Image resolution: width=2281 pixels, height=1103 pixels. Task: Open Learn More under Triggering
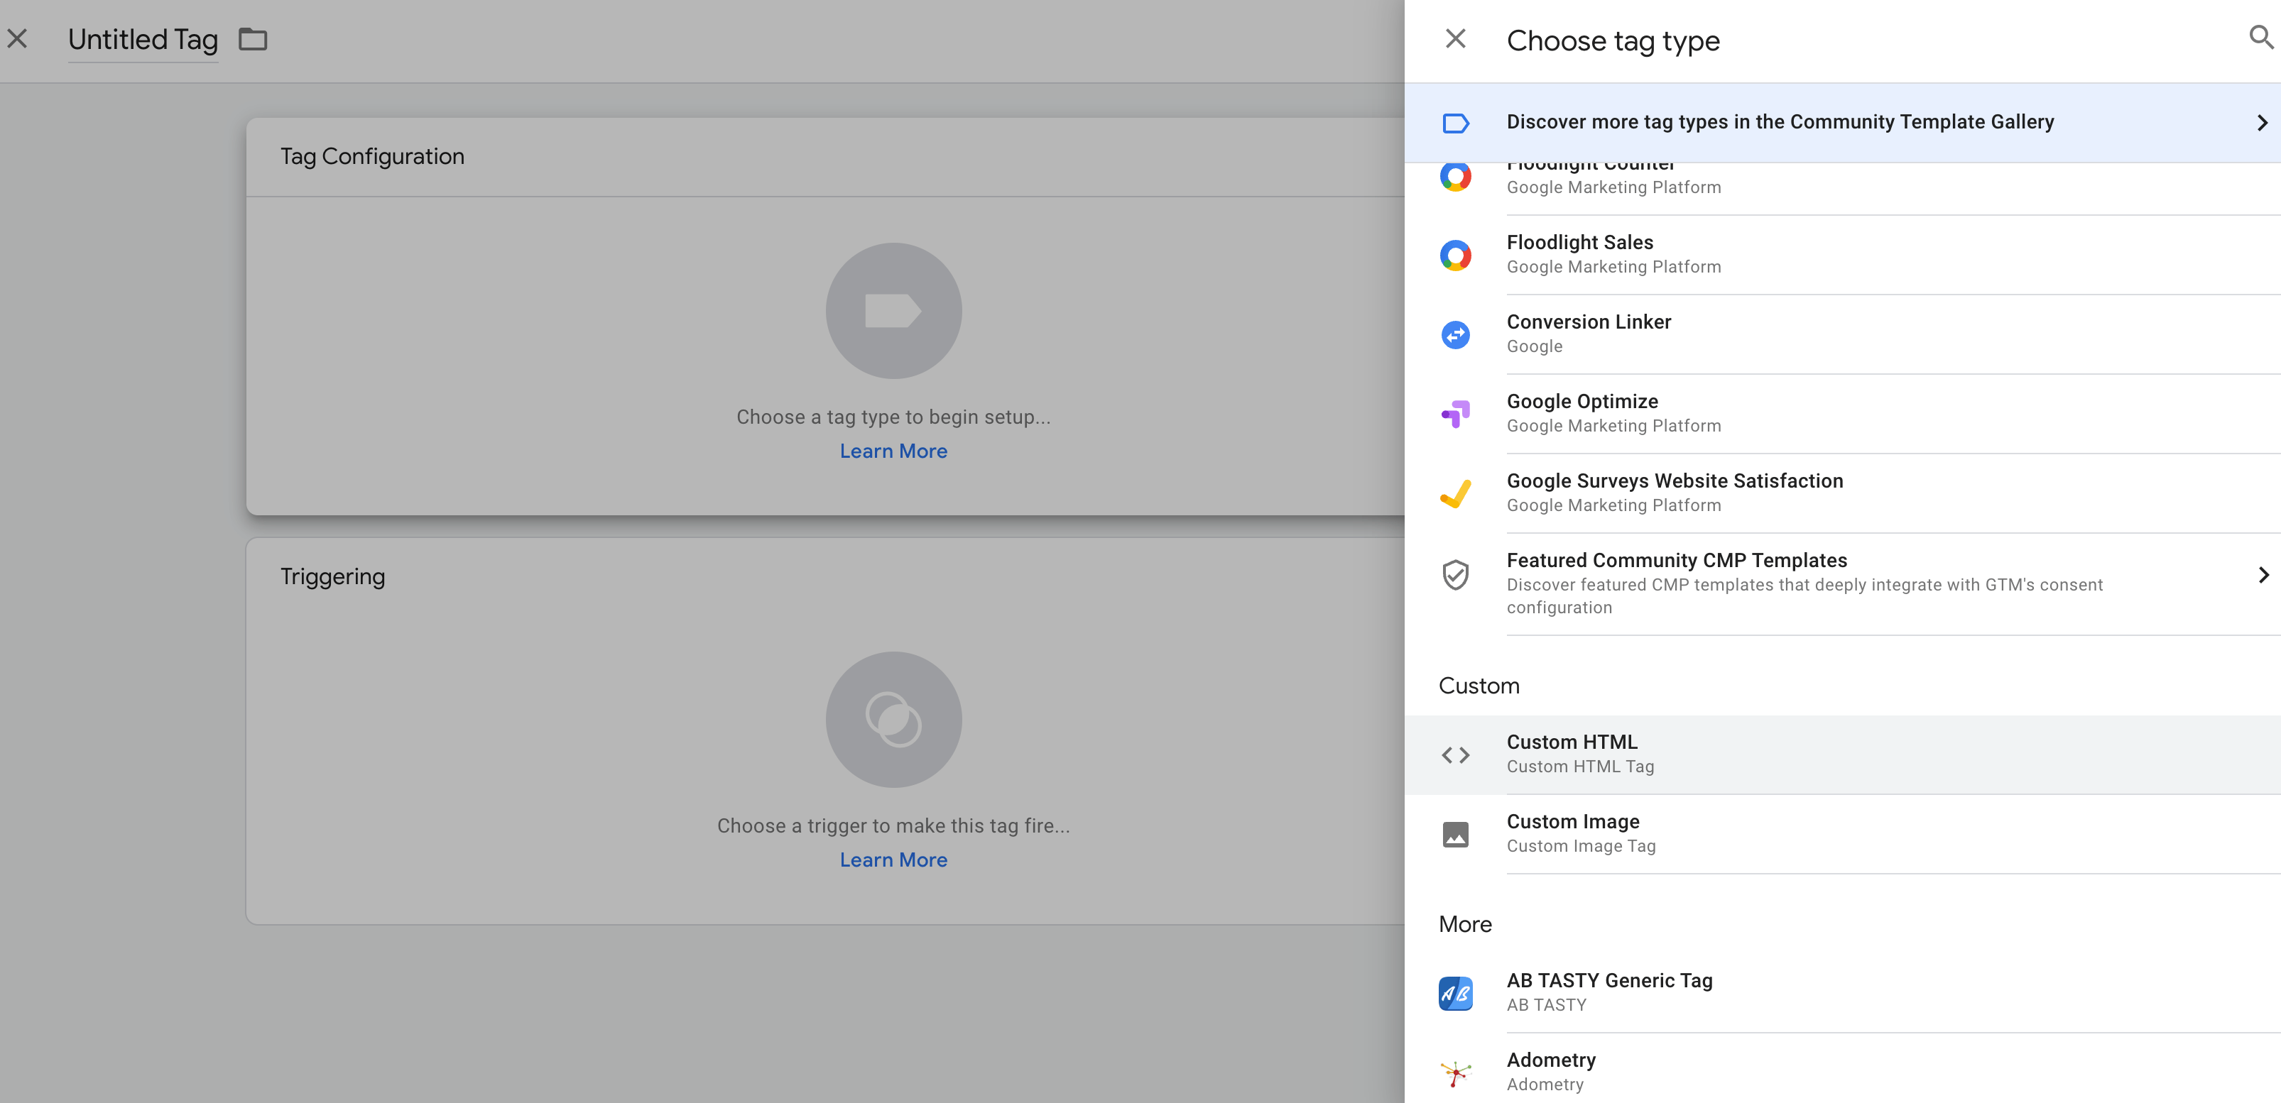click(x=893, y=860)
